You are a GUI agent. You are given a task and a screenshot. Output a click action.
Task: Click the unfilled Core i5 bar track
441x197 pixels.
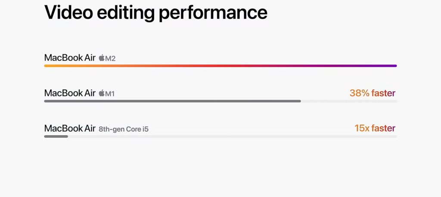[x=232, y=136]
